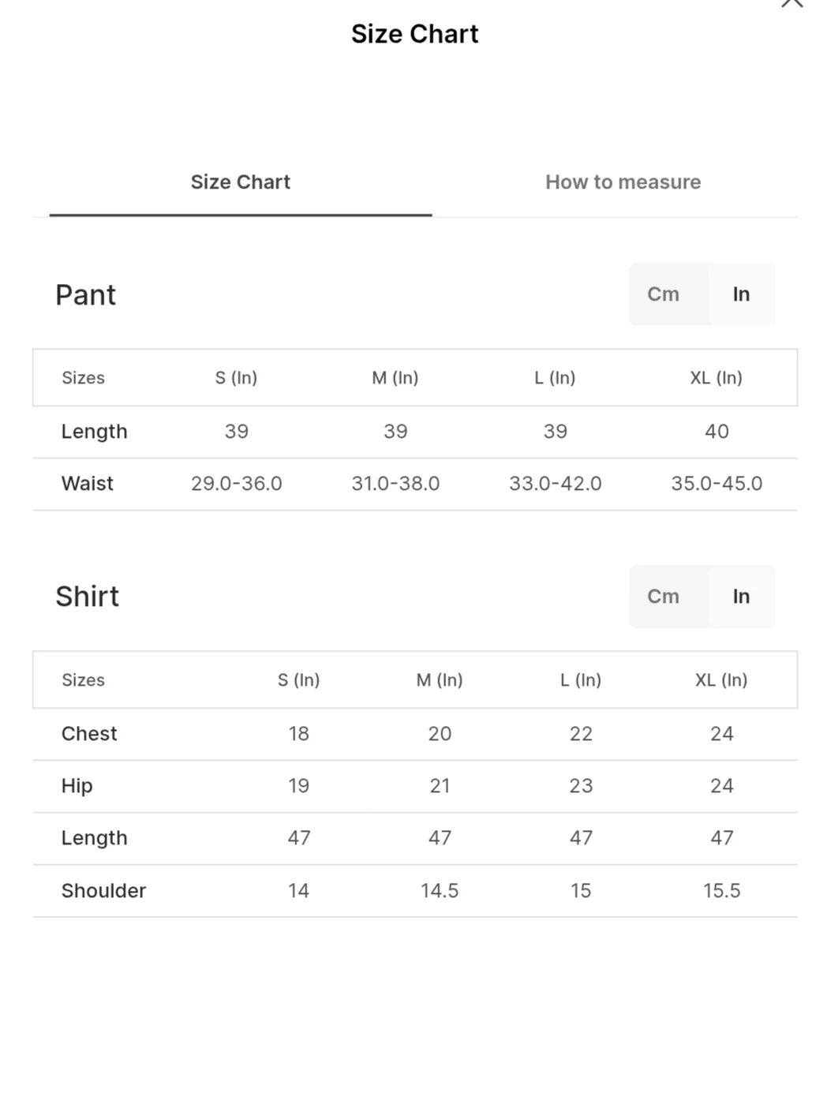Screen dimensions: 831x1108
Task: Click the Pant table M (In) column header
Action: [395, 378]
